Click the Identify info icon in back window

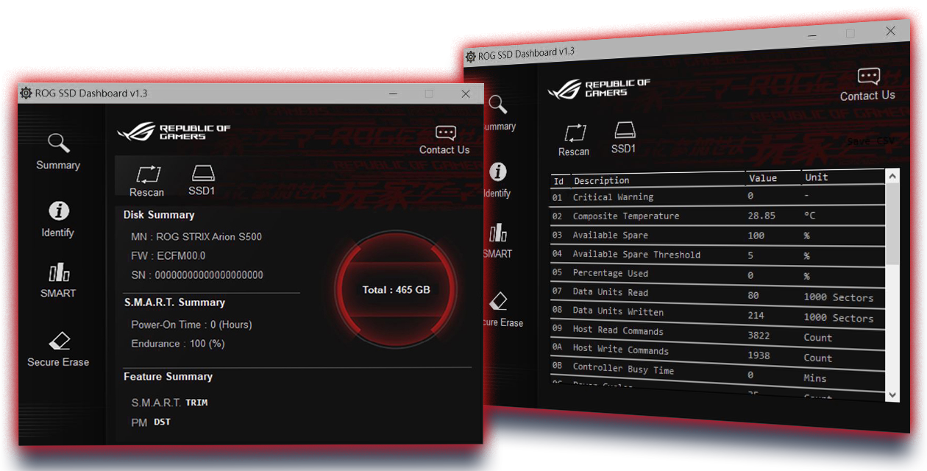click(498, 171)
